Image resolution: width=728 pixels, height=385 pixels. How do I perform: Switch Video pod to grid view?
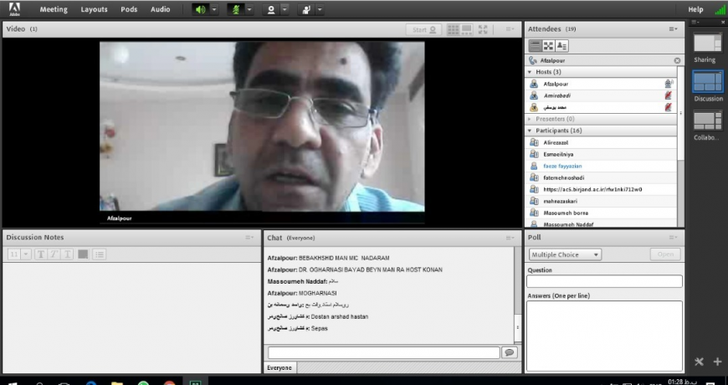454,30
